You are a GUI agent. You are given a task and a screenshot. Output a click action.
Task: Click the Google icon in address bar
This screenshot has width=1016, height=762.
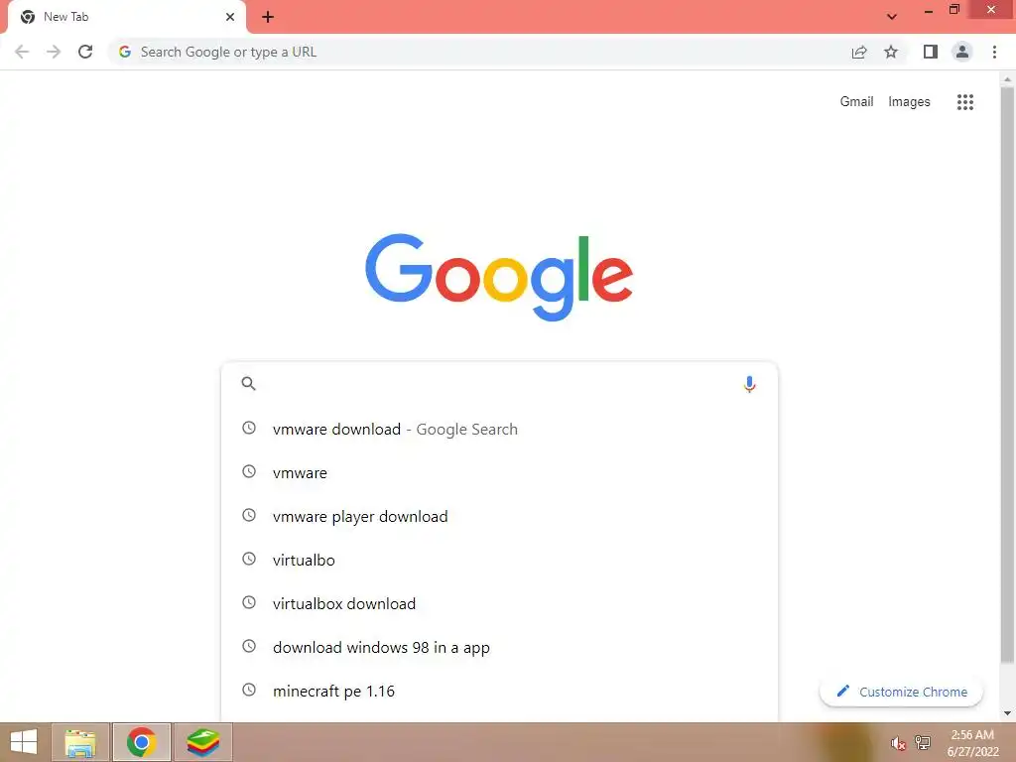click(125, 52)
